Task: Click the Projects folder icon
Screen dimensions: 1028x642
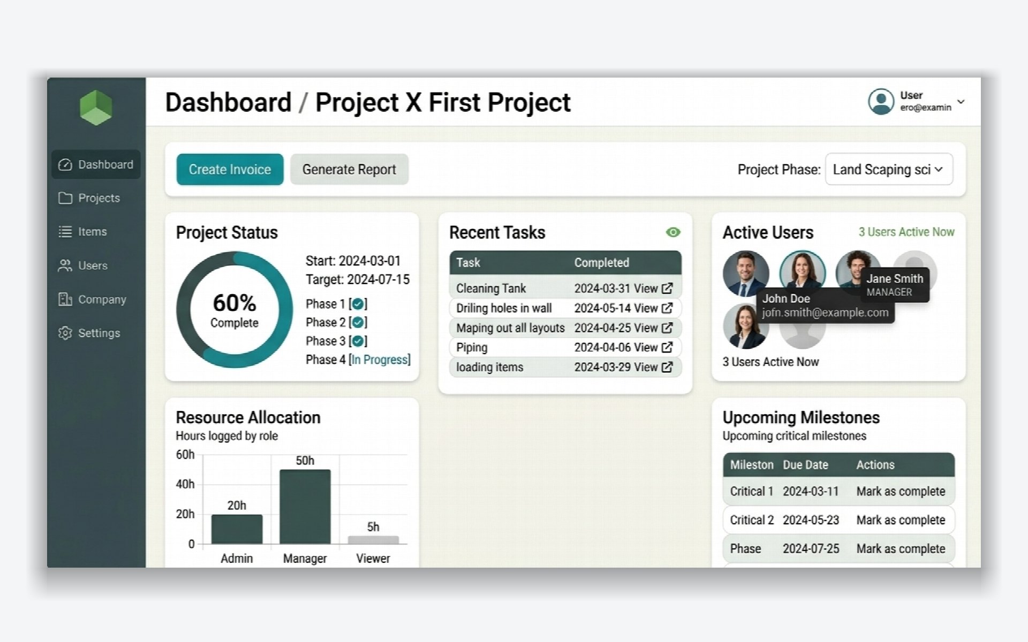Action: coord(65,198)
